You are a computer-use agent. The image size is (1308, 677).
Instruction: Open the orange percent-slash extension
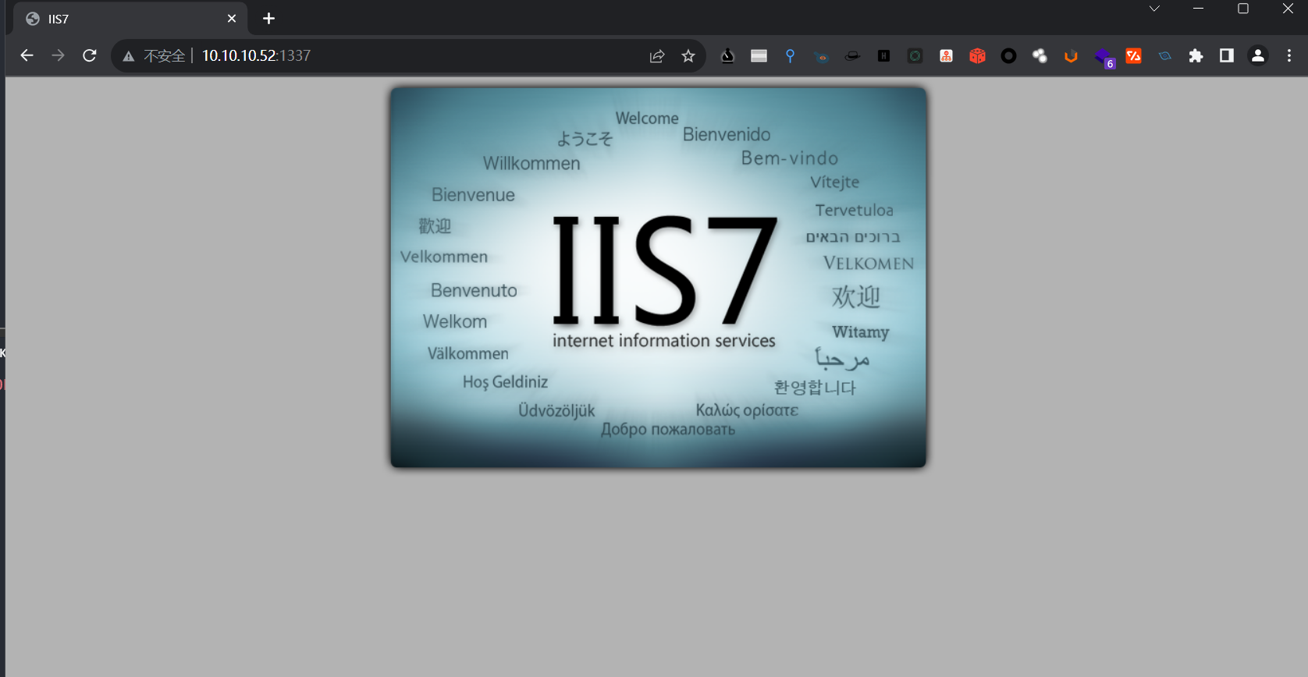pos(1133,56)
